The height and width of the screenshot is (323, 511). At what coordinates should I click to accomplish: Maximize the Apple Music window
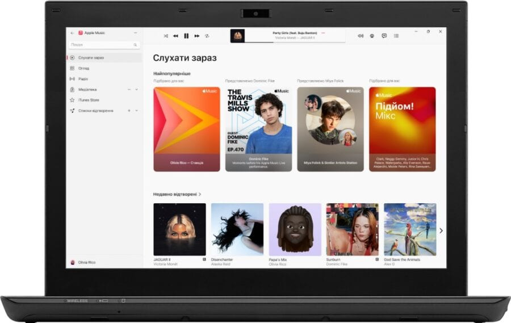(428, 32)
